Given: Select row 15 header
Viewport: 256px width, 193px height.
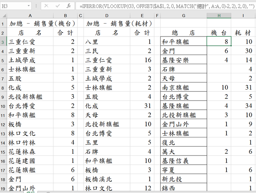Looking at the screenshot, I should pyautogui.click(x=3, y=152).
